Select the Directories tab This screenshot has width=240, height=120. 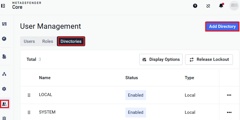71,41
